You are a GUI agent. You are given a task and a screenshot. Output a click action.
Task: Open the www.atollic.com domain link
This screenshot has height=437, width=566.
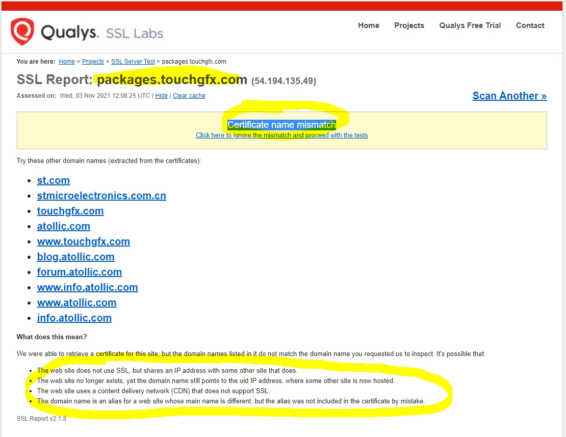tap(76, 303)
